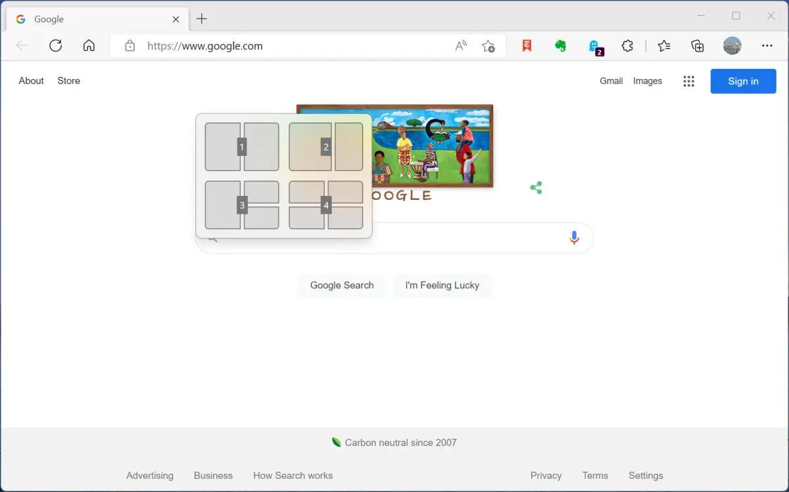This screenshot has height=492, width=789.
Task: Click the Sign in button
Action: pyautogui.click(x=743, y=81)
